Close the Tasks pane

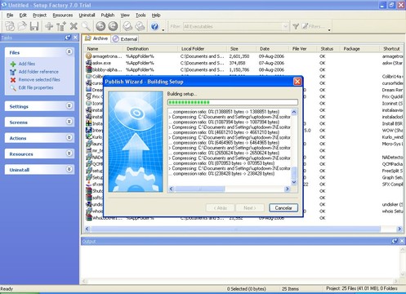point(75,38)
